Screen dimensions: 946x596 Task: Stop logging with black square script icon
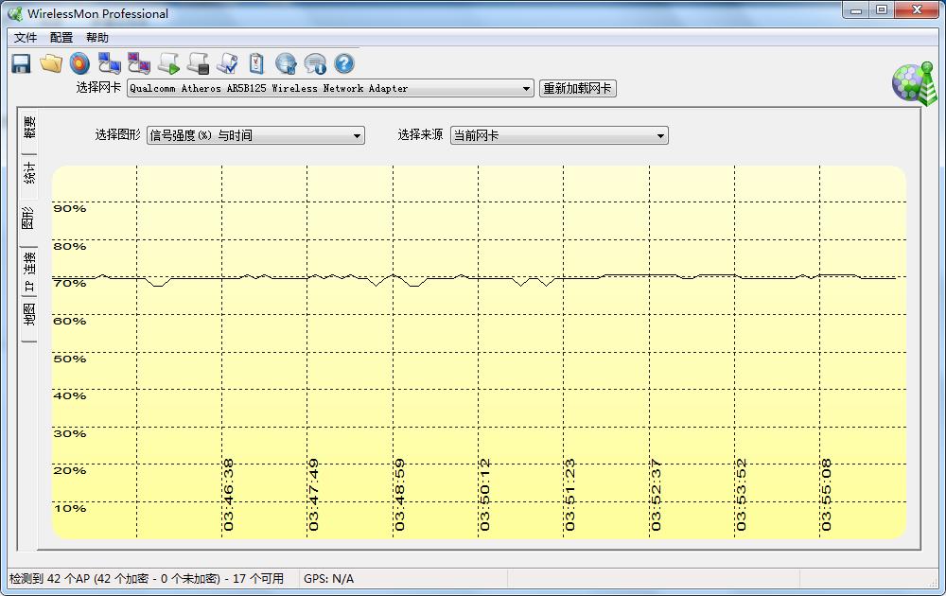(198, 63)
